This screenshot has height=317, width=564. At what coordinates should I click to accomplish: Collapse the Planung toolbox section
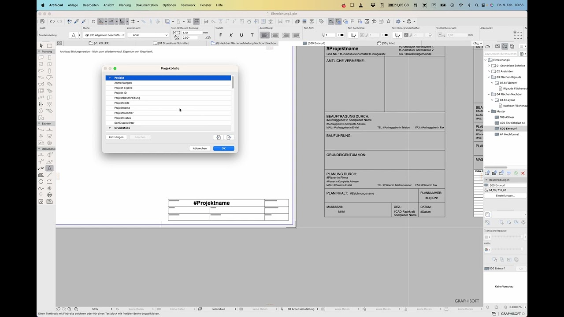(39, 52)
